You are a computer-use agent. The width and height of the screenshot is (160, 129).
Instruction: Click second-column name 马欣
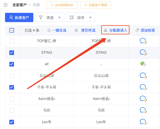click(x=101, y=110)
